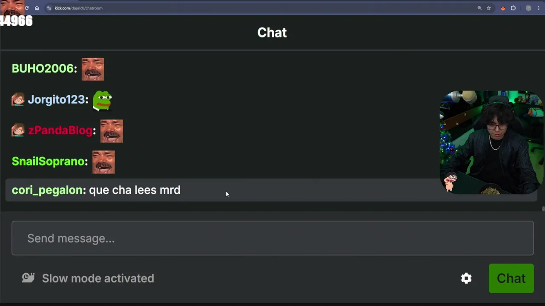This screenshot has width=545, height=306.
Task: Click username BUHO2006 in chat
Action: pos(43,68)
